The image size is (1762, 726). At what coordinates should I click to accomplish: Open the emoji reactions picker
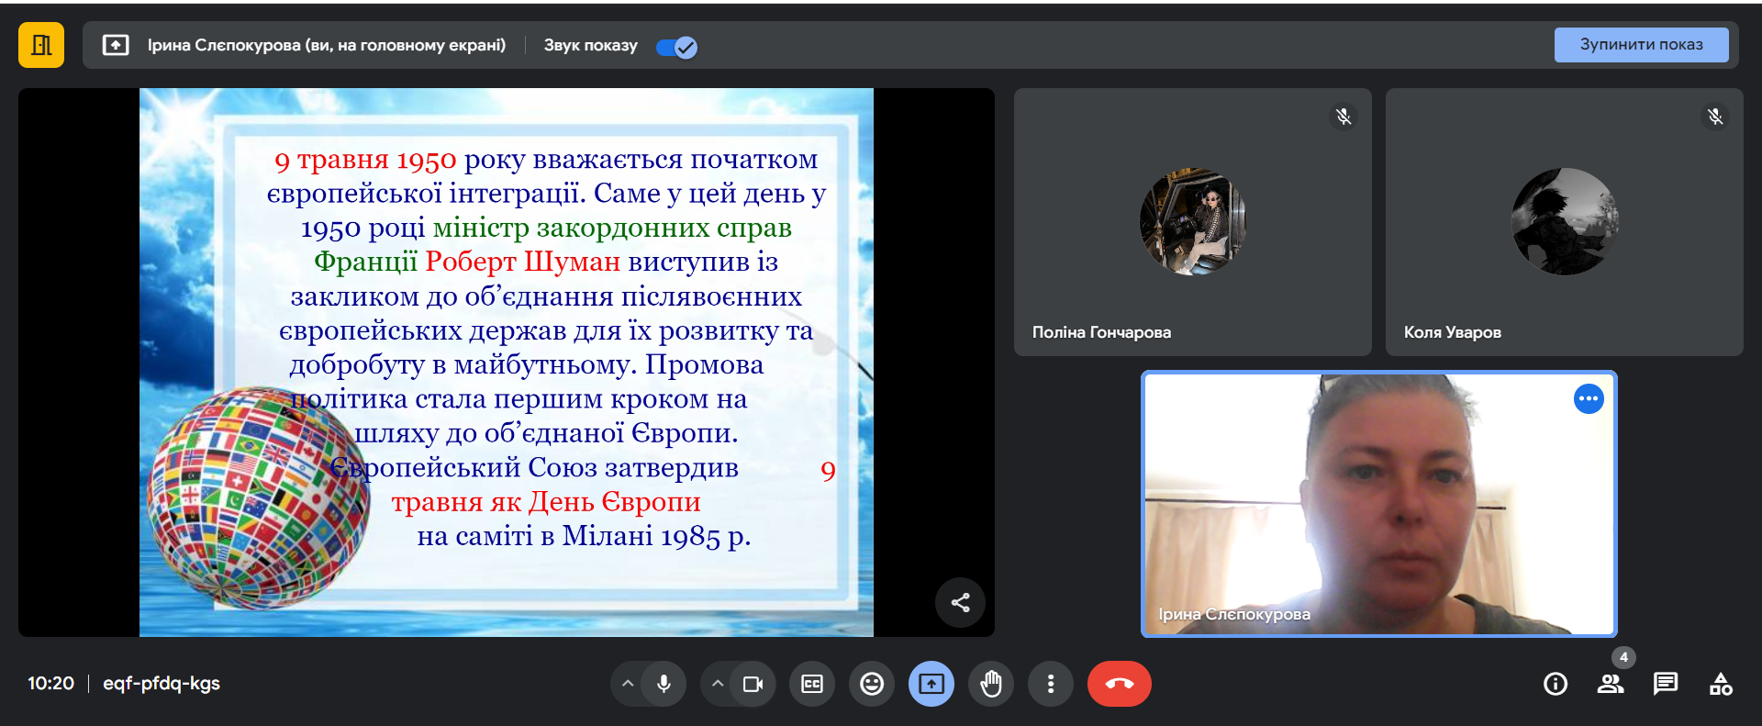pos(872,684)
